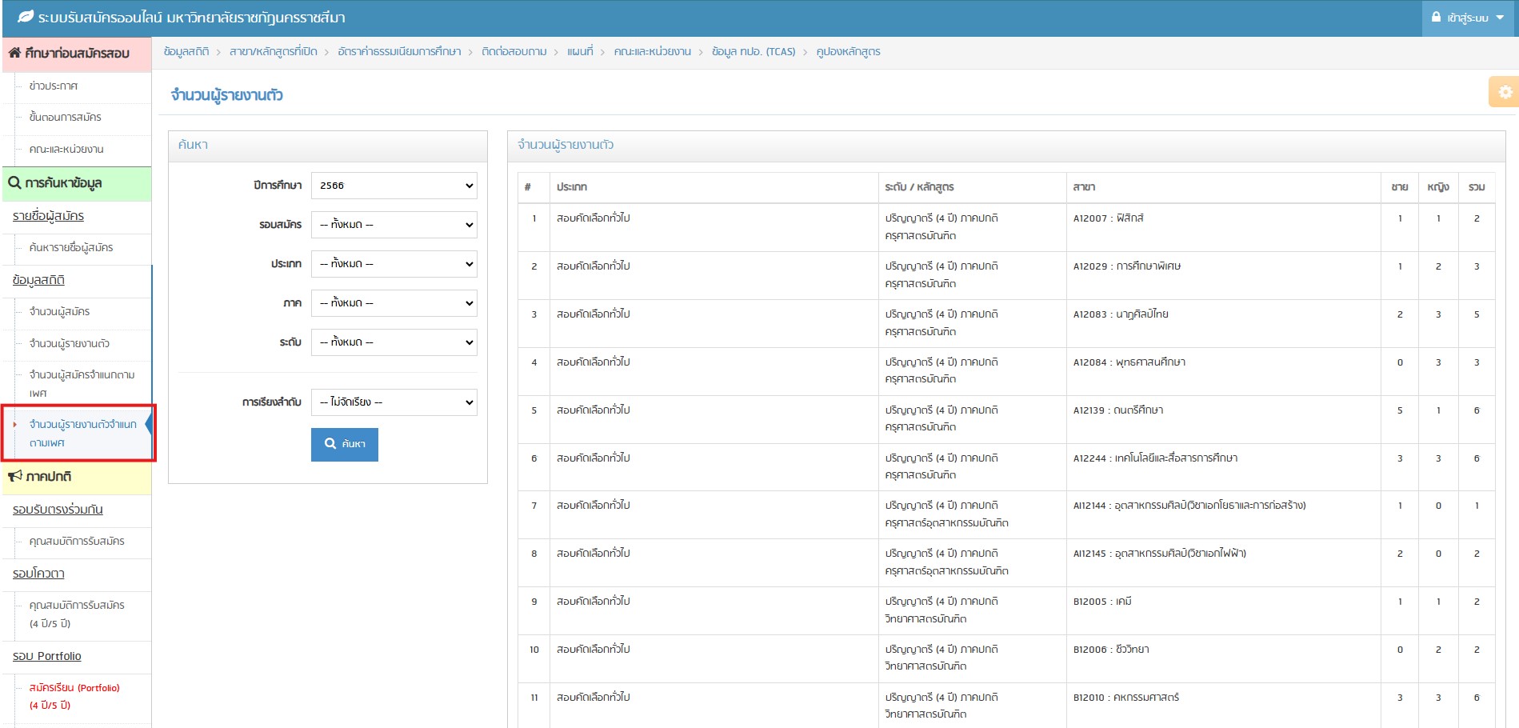The height and width of the screenshot is (728, 1519).
Task: Expand the ประเภท dropdown
Action: pos(394,264)
